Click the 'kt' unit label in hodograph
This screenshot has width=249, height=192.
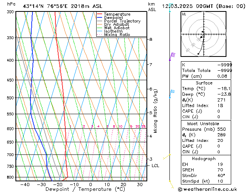(184, 14)
